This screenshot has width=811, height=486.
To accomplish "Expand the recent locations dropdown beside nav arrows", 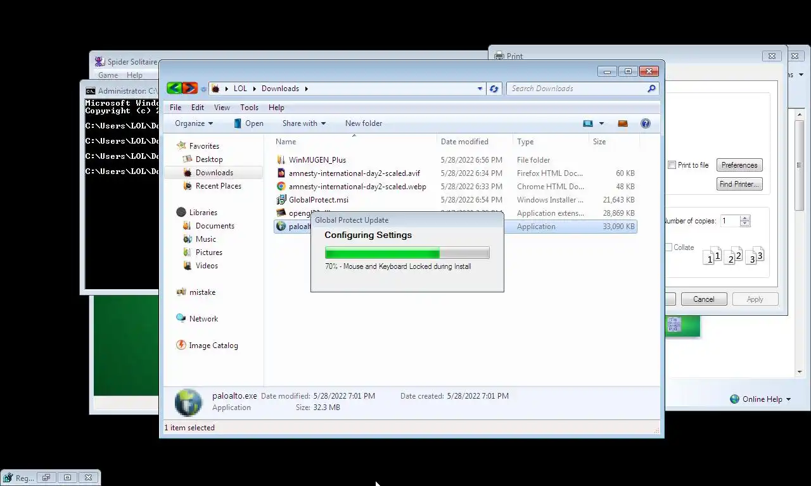I will click(x=203, y=89).
